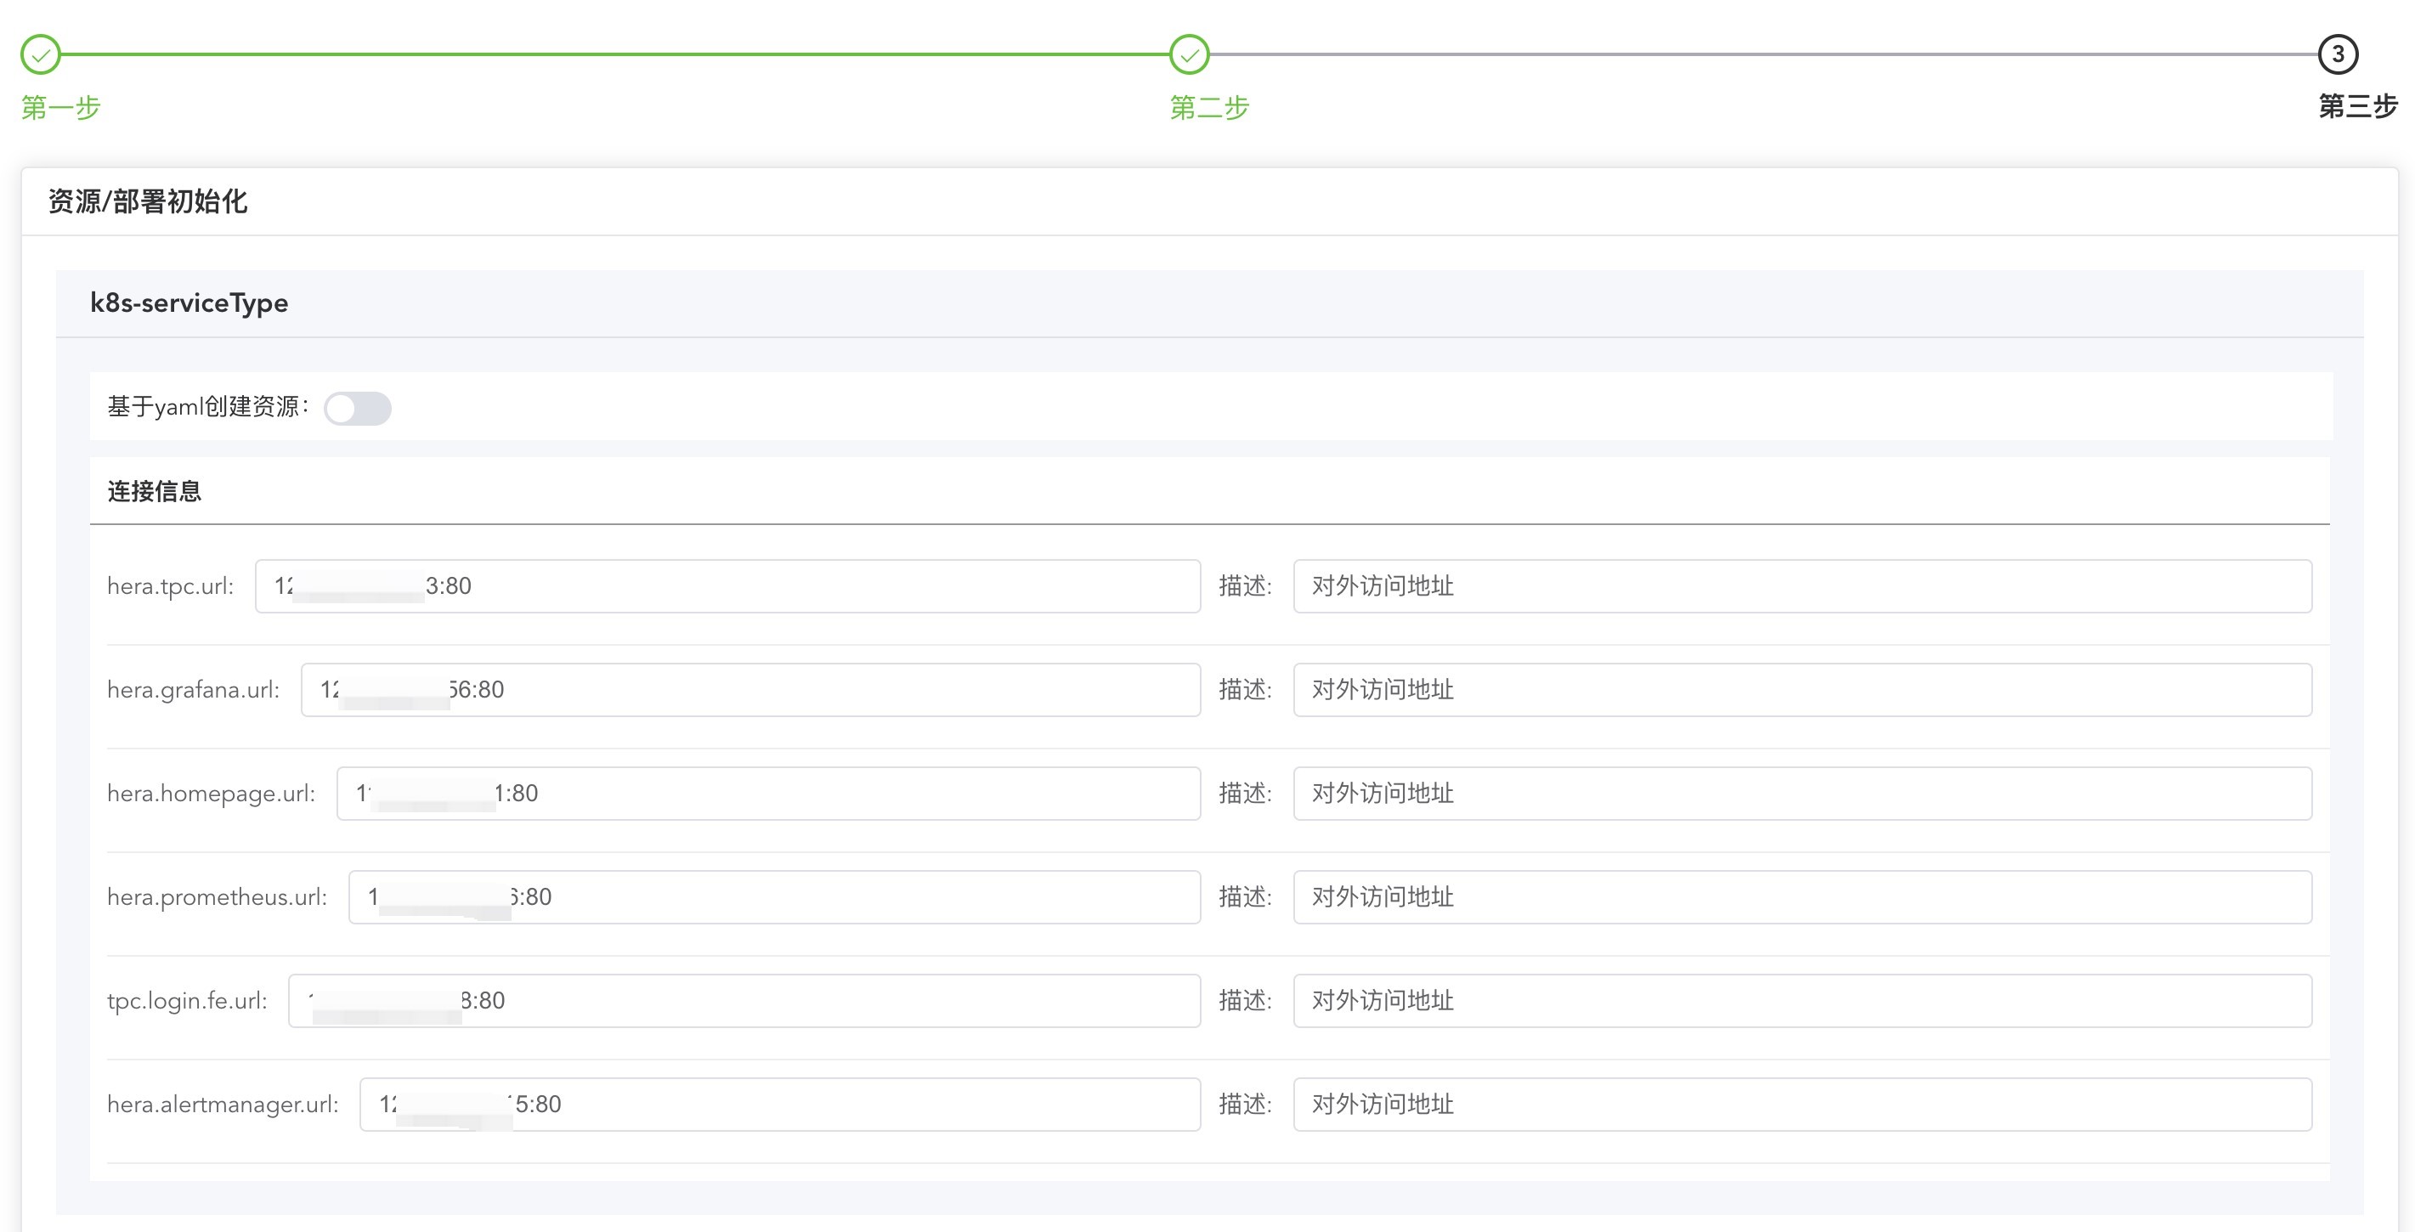This screenshot has width=2415, height=1232.
Task: Click the tpc.login.fe.url label
Action: [x=187, y=1000]
